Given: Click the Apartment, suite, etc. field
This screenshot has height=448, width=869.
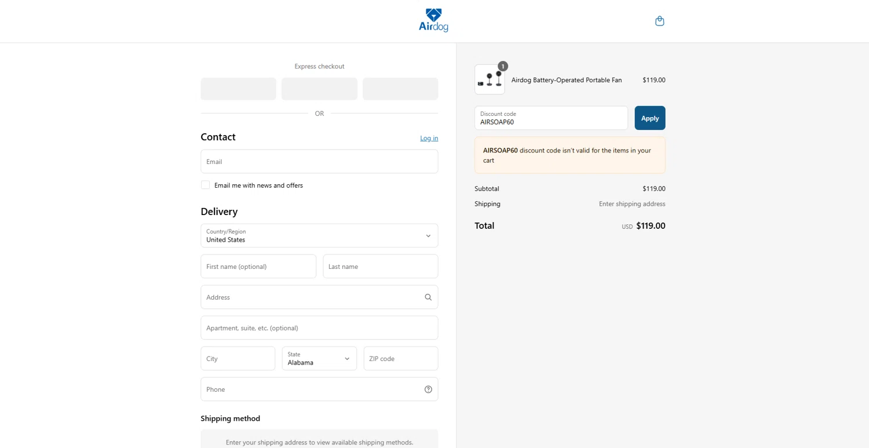Looking at the screenshot, I should tap(319, 328).
